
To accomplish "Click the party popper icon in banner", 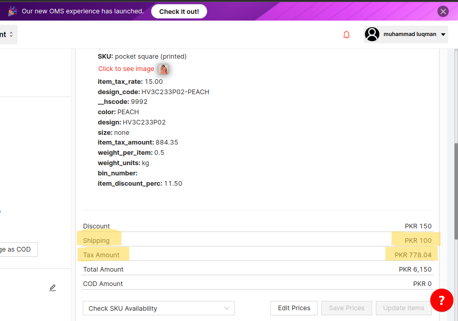I will tap(13, 11).
